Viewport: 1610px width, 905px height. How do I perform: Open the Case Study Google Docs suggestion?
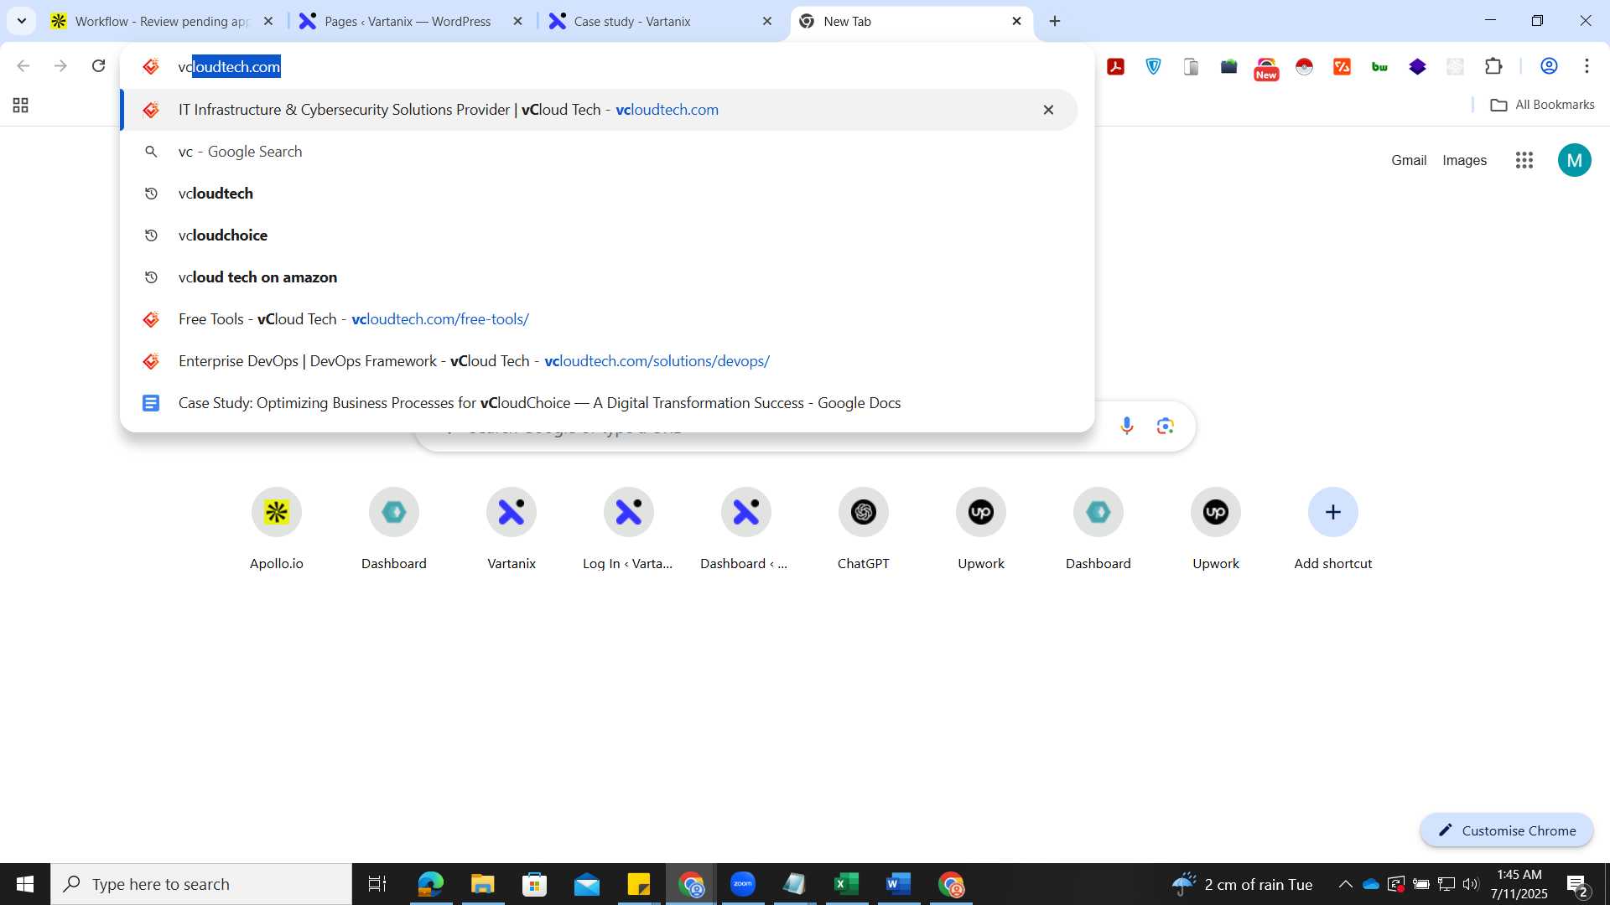[x=599, y=403]
